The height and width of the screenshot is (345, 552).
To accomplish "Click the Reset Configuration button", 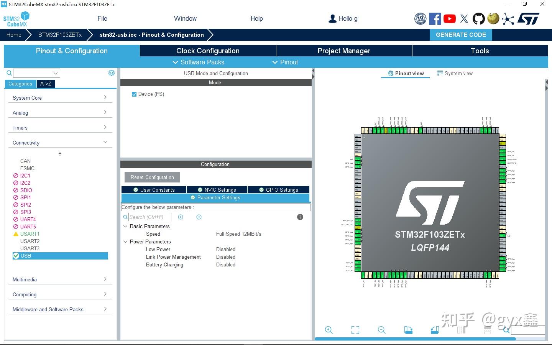I will (x=152, y=177).
